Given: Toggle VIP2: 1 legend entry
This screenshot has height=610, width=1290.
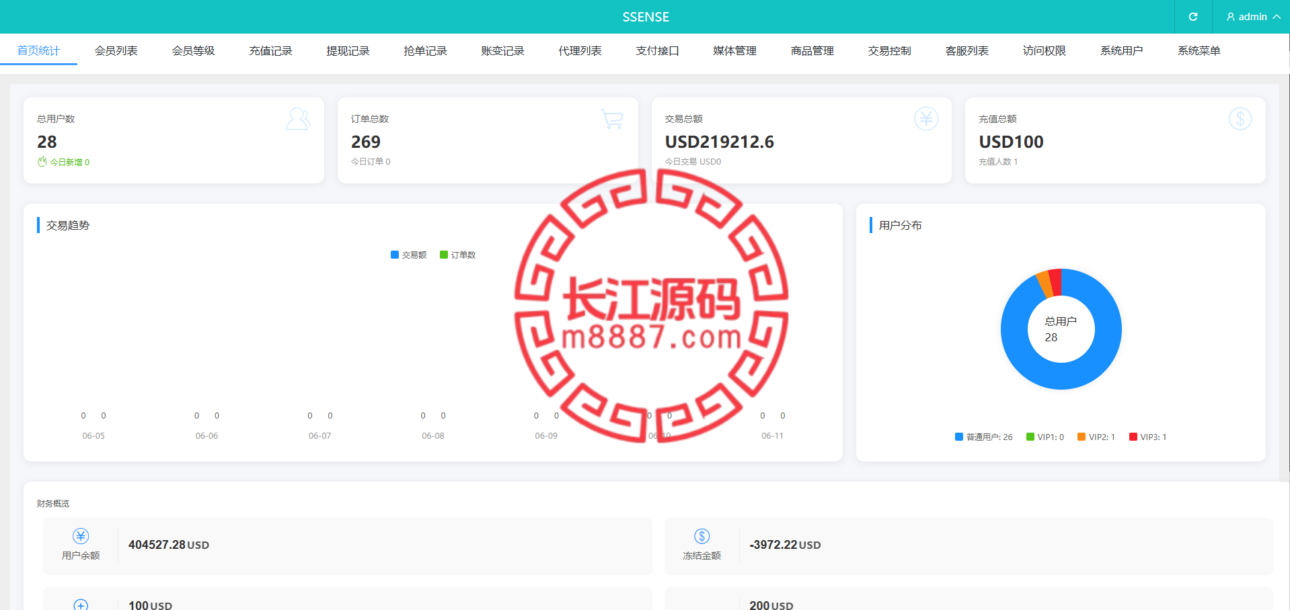Looking at the screenshot, I should (1096, 437).
